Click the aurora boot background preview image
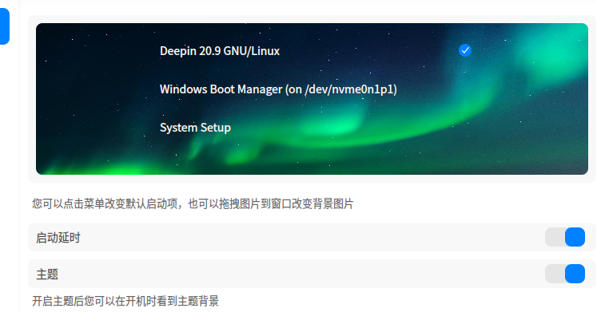Screen dimensions: 597x312 [x=312, y=99]
